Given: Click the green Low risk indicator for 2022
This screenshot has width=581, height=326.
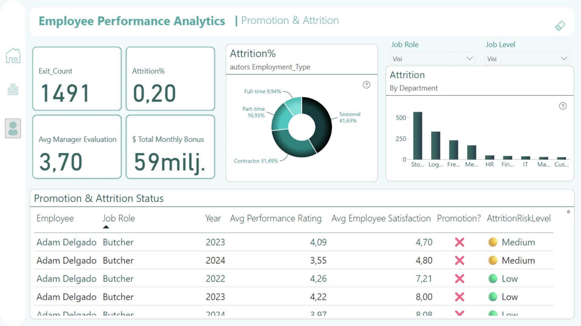Looking at the screenshot, I should pyautogui.click(x=493, y=279).
